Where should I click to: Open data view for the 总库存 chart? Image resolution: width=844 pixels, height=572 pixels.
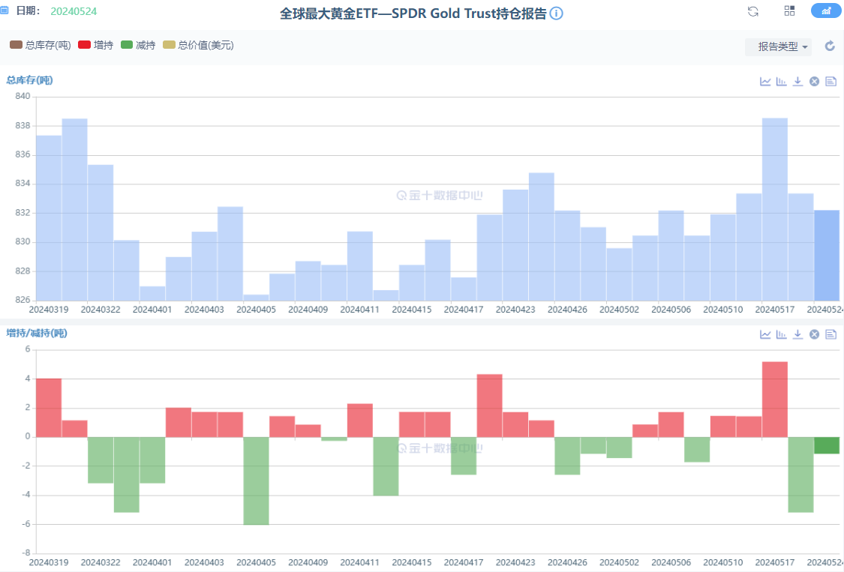click(x=831, y=81)
